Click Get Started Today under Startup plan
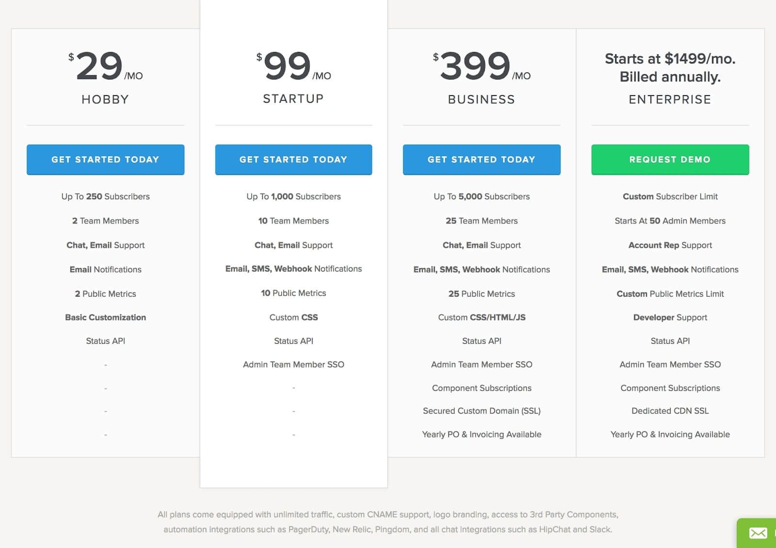This screenshot has height=548, width=776. [293, 160]
